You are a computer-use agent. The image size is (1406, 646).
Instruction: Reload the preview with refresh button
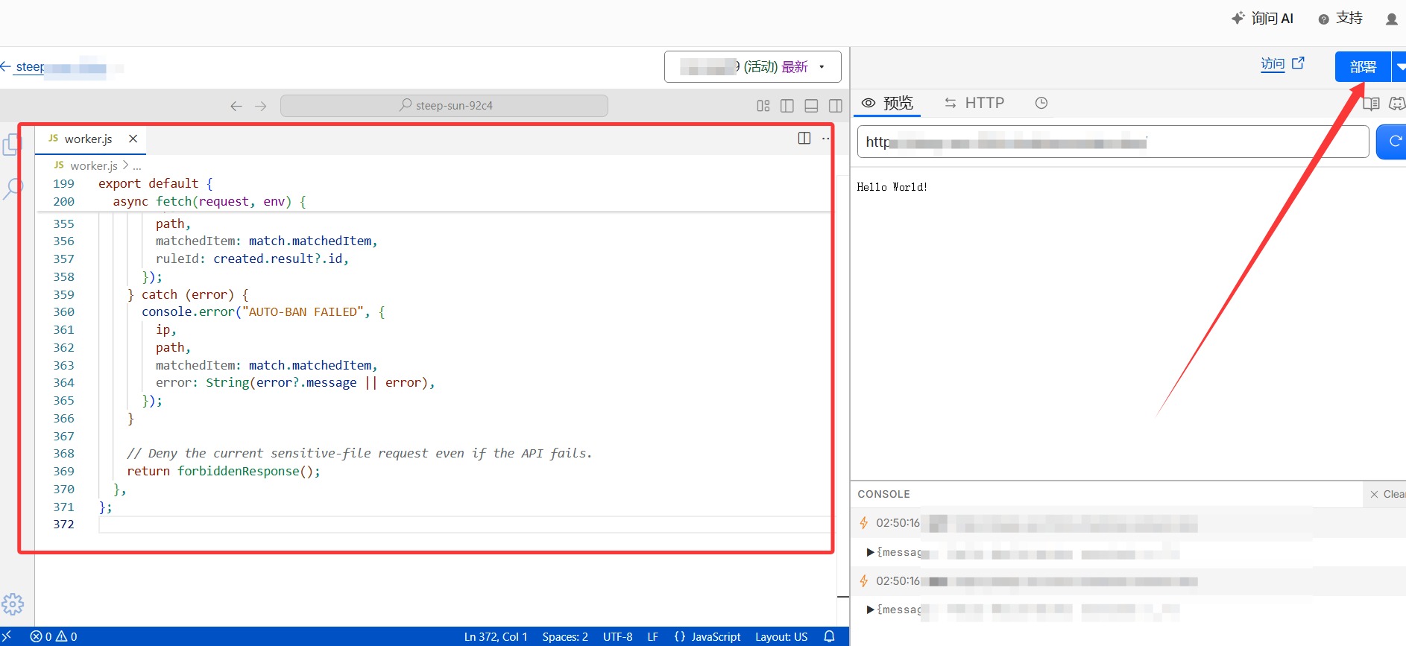coord(1392,142)
